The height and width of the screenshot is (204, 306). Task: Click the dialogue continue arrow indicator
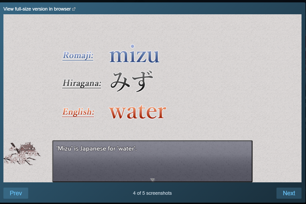pos(152,179)
